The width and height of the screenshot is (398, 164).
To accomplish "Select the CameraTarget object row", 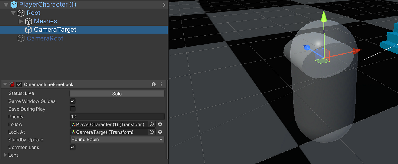I will point(84,30).
